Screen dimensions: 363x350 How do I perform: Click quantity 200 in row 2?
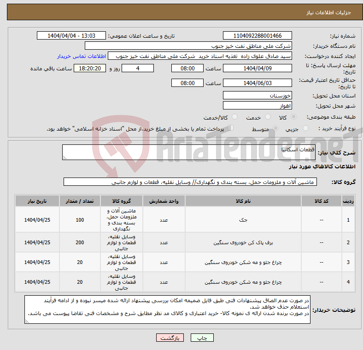(x=80, y=242)
